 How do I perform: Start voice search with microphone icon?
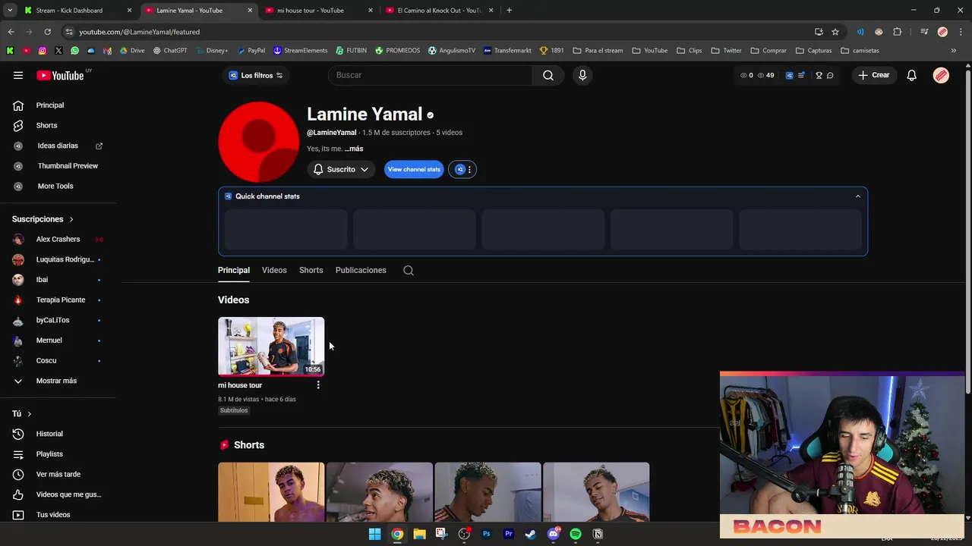(x=582, y=75)
